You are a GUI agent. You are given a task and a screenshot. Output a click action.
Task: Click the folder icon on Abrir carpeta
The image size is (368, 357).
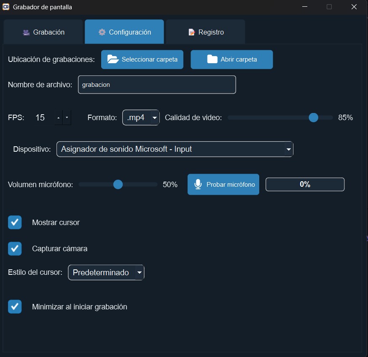212,59
